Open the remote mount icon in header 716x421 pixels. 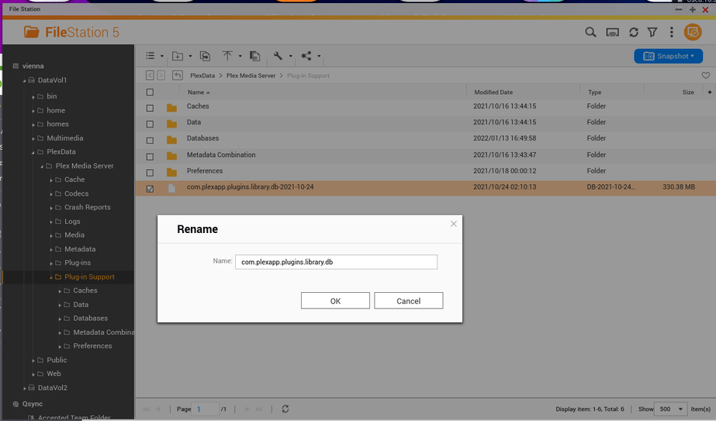point(612,32)
